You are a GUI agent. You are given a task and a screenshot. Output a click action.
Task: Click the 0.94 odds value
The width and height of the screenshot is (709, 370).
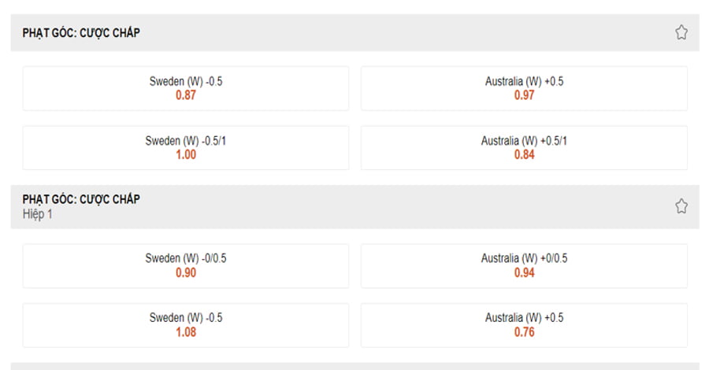coord(524,273)
